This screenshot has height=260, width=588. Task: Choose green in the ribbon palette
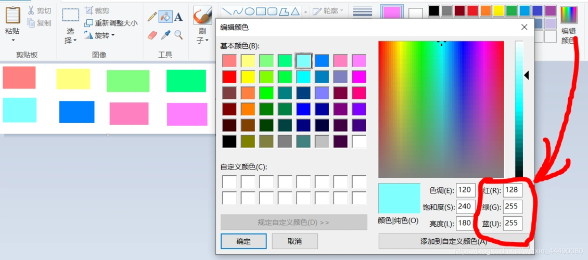511,10
